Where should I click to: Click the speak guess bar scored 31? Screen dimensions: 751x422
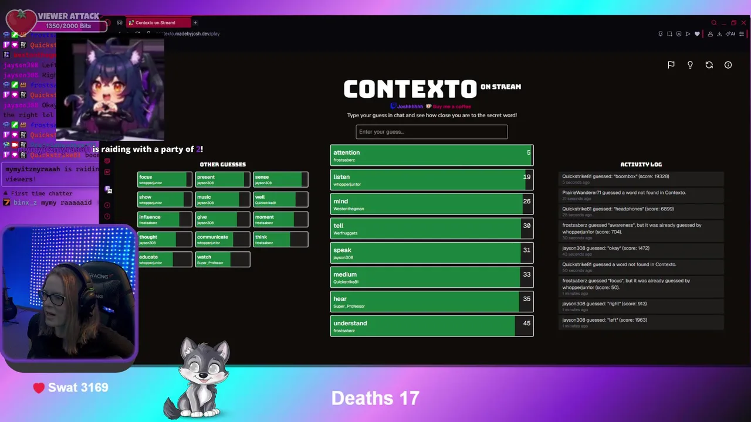[x=432, y=253]
